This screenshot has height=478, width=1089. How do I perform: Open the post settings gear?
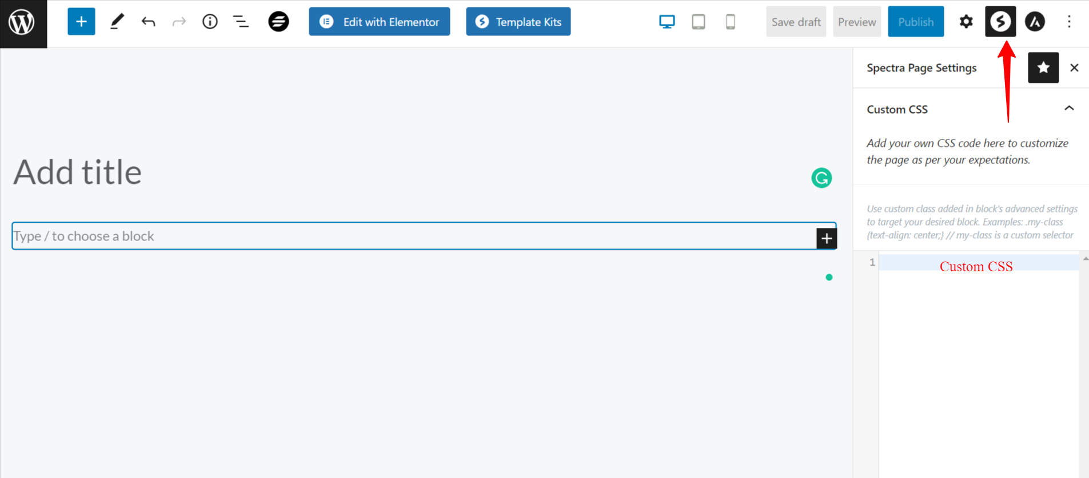point(966,22)
